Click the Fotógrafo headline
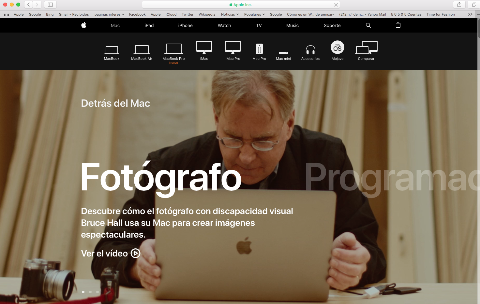The width and height of the screenshot is (480, 304). click(161, 178)
